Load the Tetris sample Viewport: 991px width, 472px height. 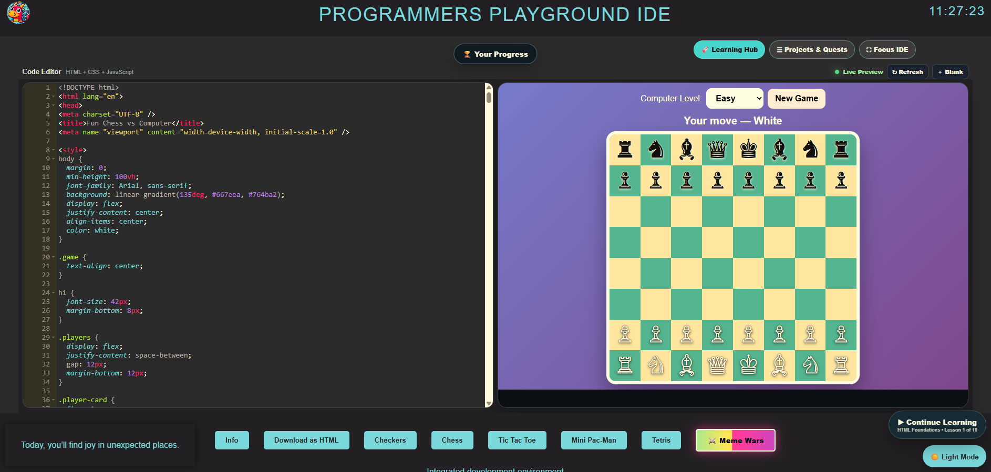pos(661,440)
